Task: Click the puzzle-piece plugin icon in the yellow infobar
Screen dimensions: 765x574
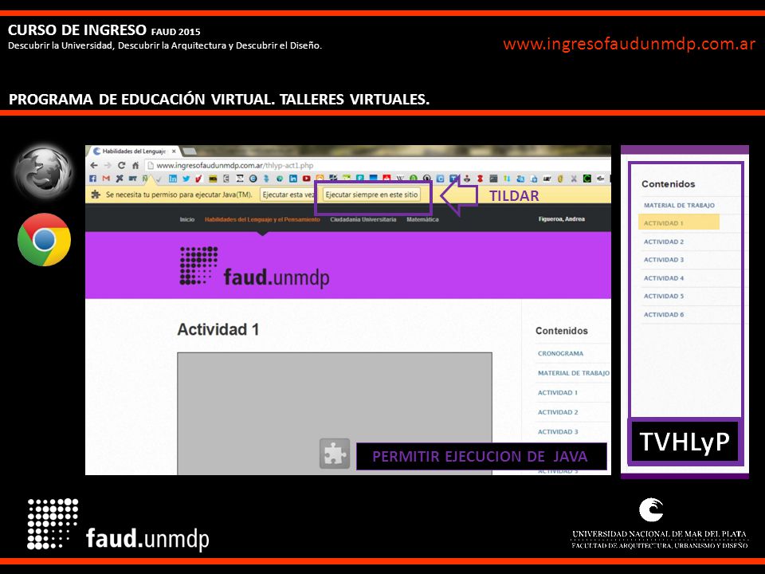Action: coord(96,195)
